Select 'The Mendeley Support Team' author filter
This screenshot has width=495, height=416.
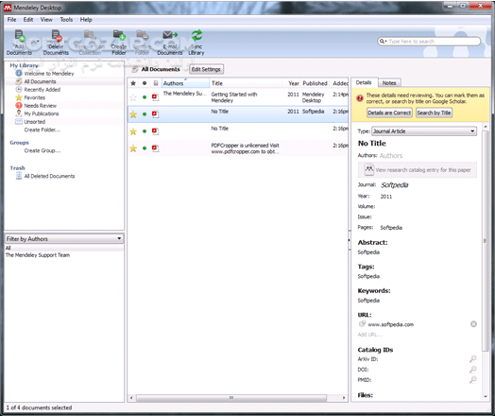click(38, 255)
